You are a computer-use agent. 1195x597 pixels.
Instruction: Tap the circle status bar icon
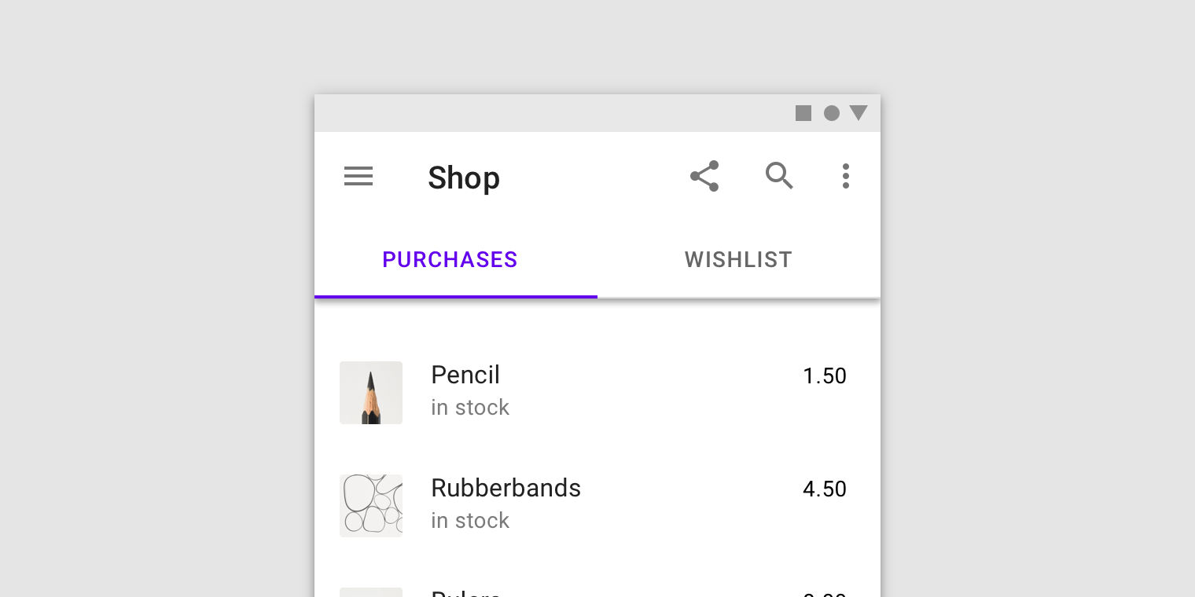click(x=832, y=113)
